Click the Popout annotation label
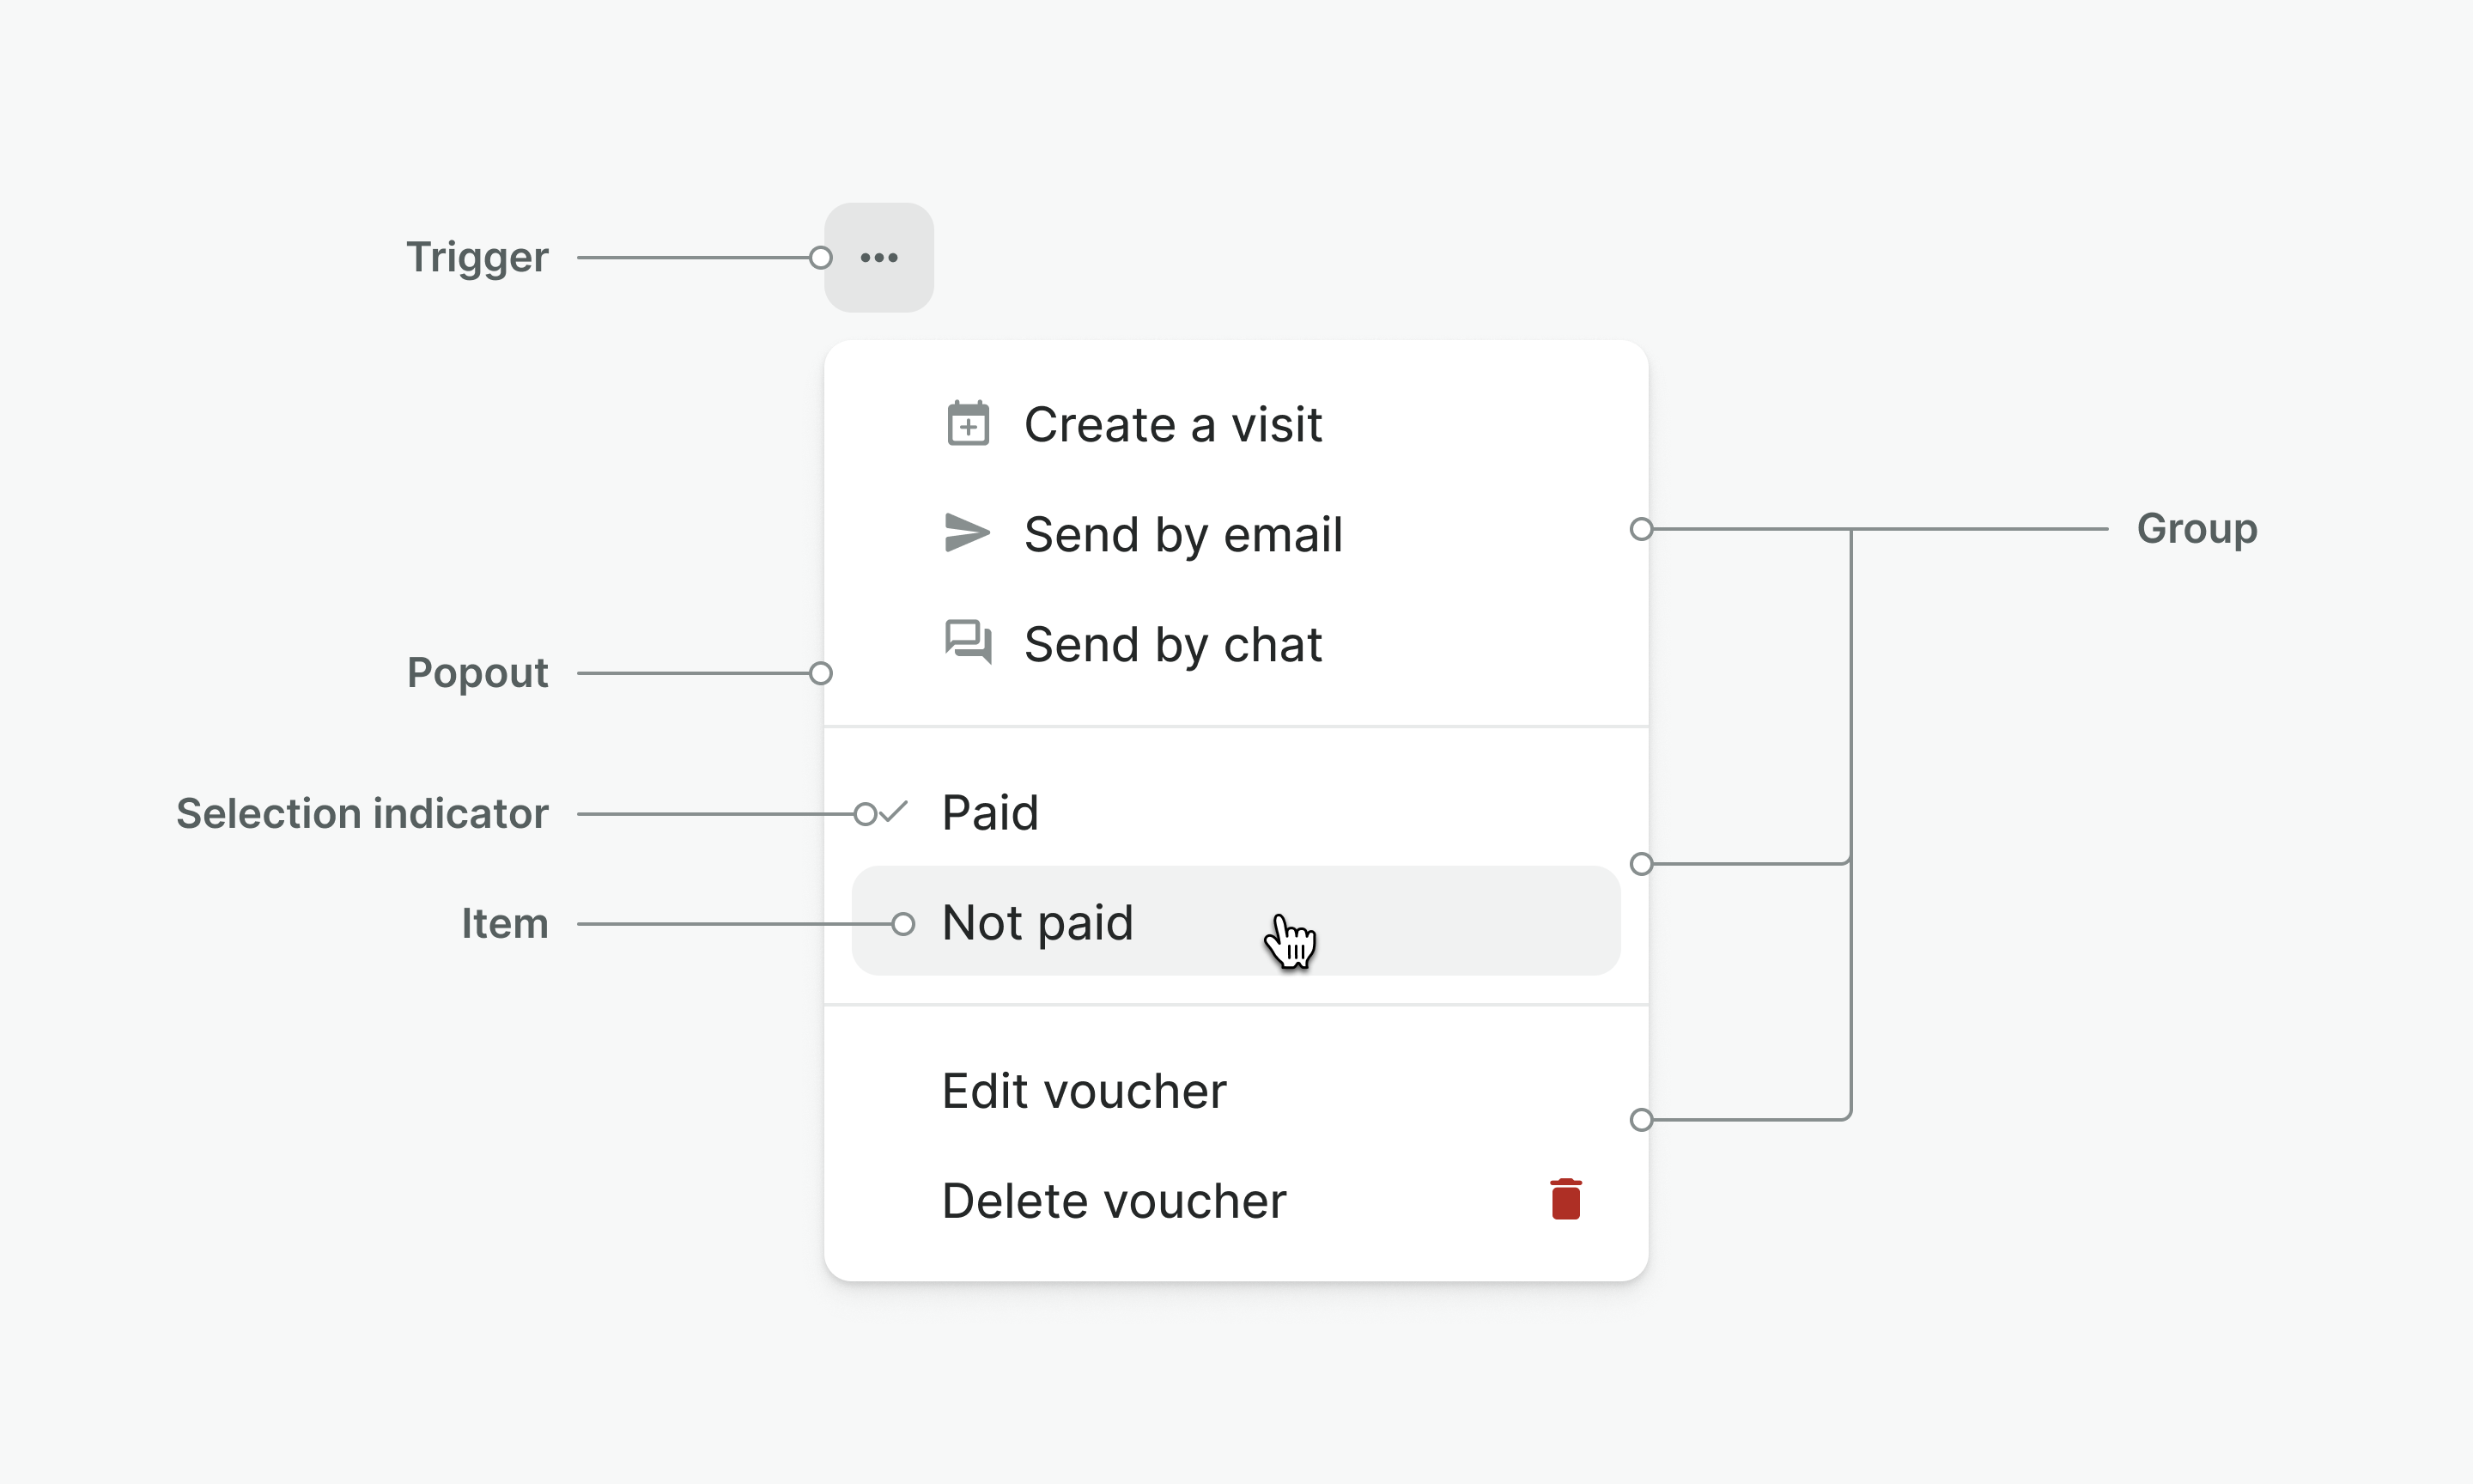 (x=477, y=672)
